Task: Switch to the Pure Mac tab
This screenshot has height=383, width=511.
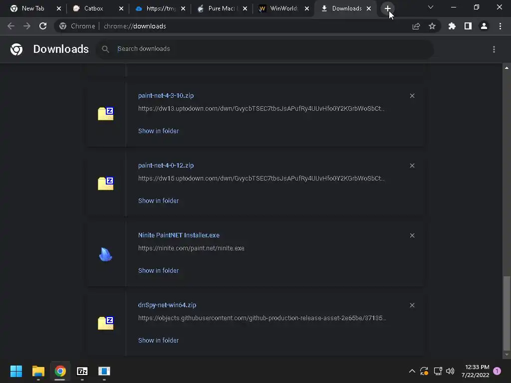Action: pos(223,8)
